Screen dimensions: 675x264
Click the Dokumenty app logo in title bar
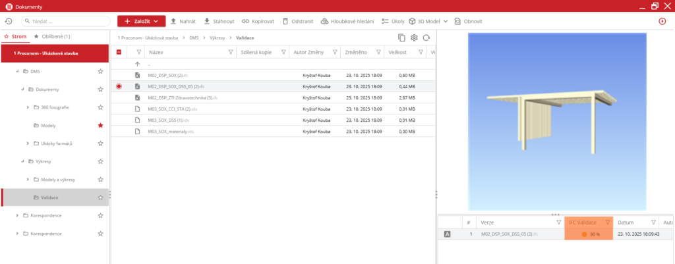[8, 7]
